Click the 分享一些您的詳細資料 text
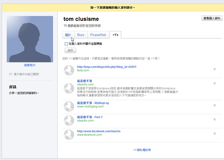Image resolution: width=224 pixels, height=160 pixels. pyautogui.click(x=24, y=93)
